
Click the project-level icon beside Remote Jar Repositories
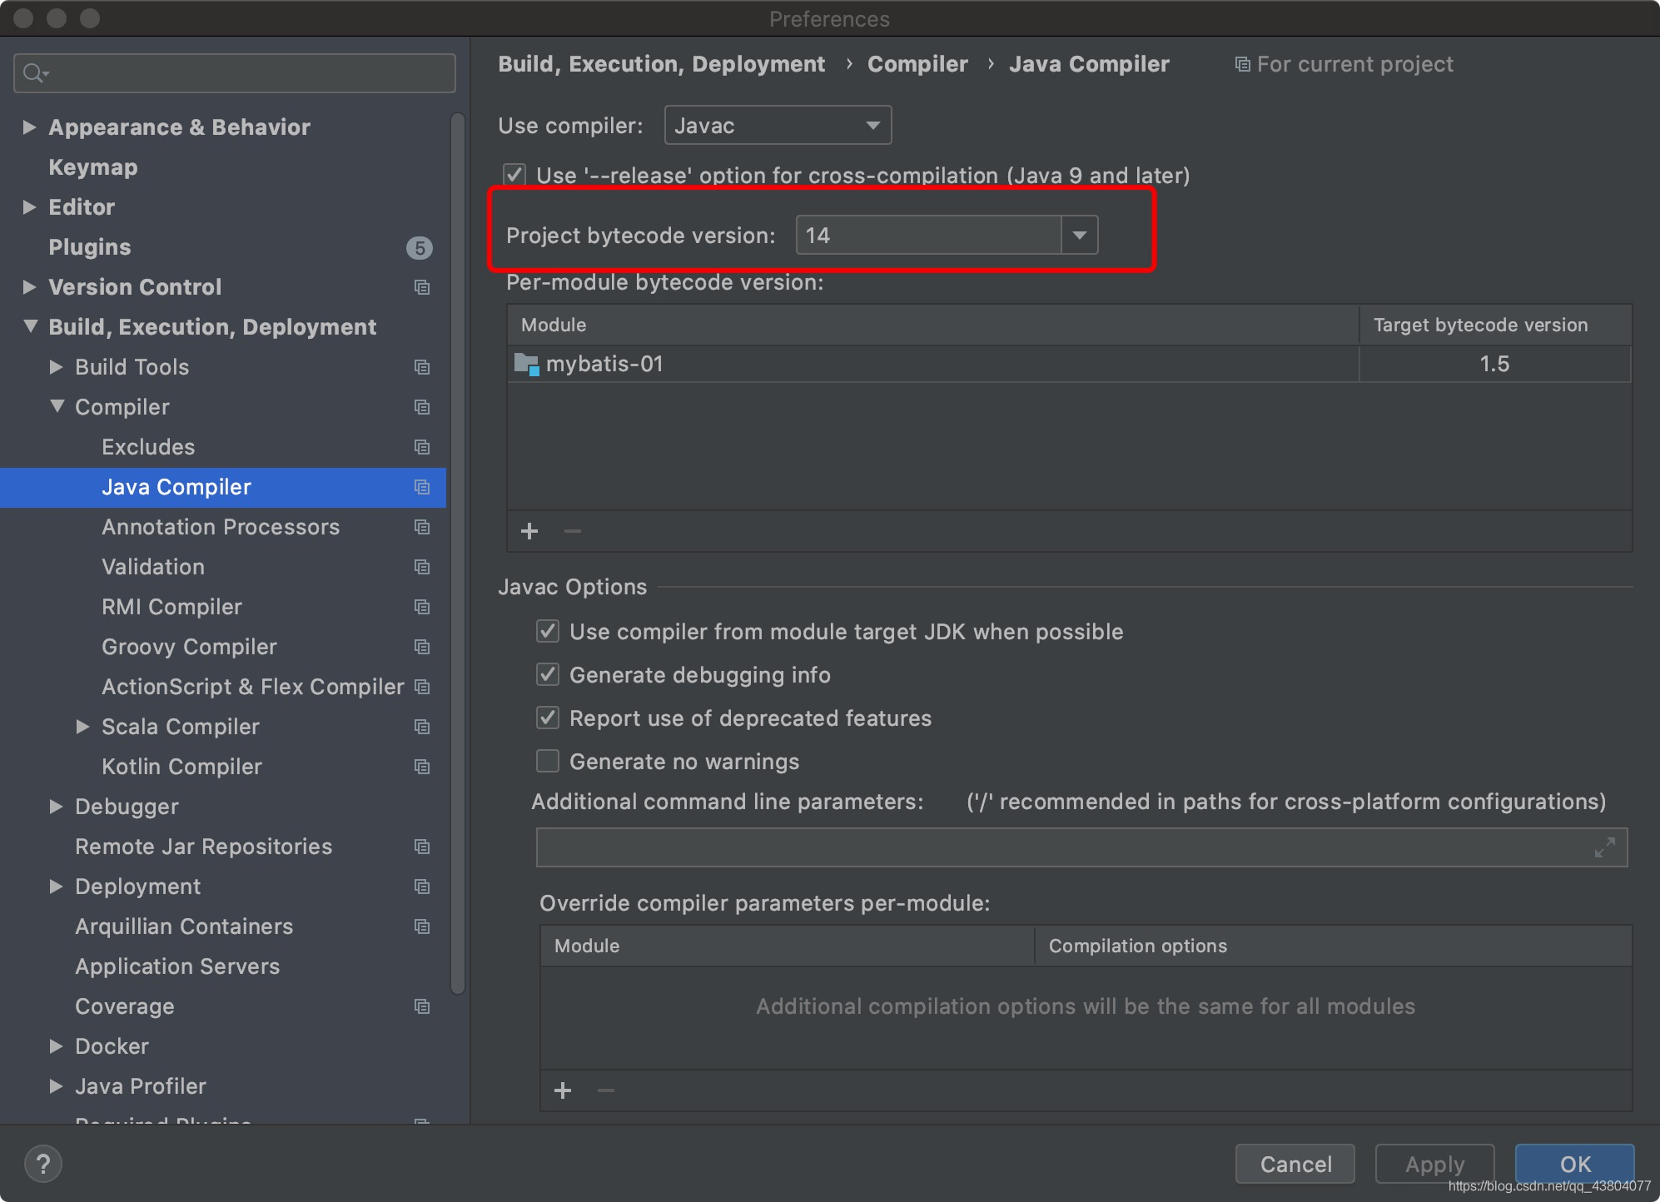pos(422,847)
